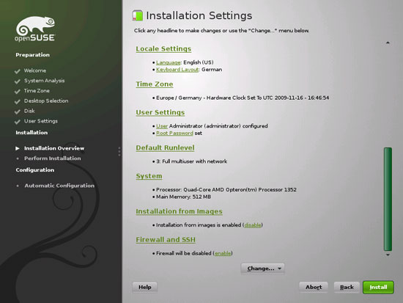Start installation with the Install button
403x303 pixels.
pos(378,287)
